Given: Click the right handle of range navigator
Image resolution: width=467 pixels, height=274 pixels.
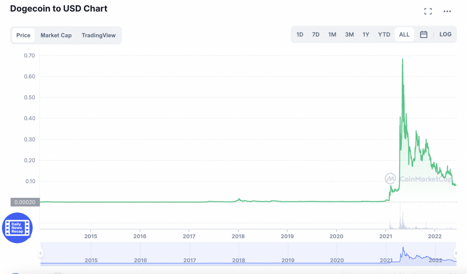Looking at the screenshot, I should coord(456,253).
